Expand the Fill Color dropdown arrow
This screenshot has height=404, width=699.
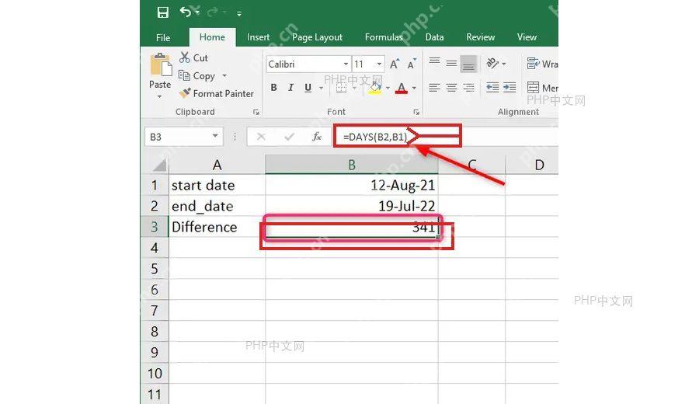[x=388, y=88]
